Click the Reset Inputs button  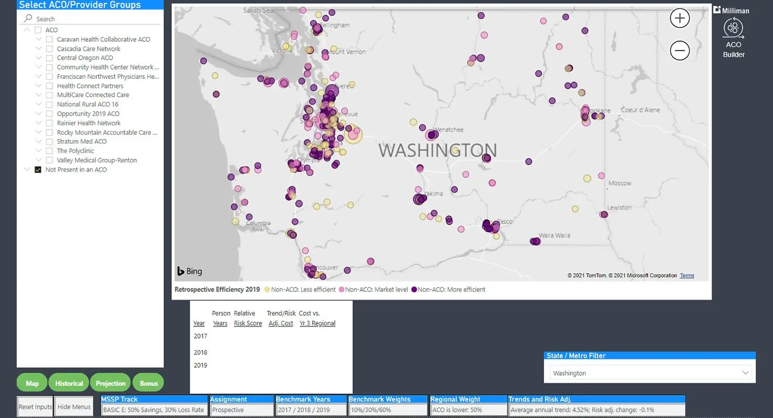(35, 407)
